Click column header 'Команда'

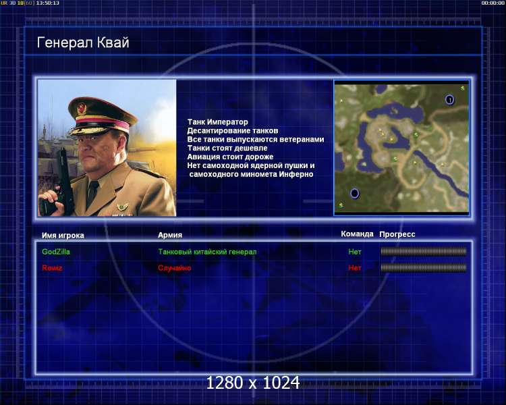tap(357, 234)
